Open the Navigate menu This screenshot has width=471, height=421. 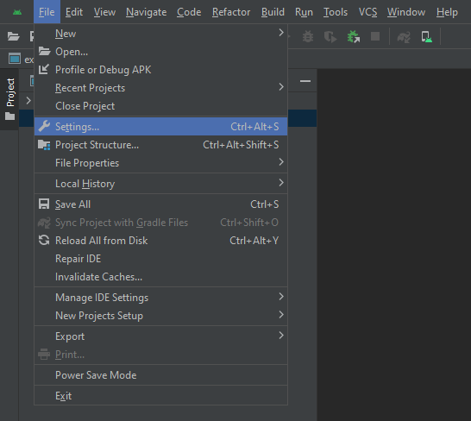pyautogui.click(x=147, y=12)
